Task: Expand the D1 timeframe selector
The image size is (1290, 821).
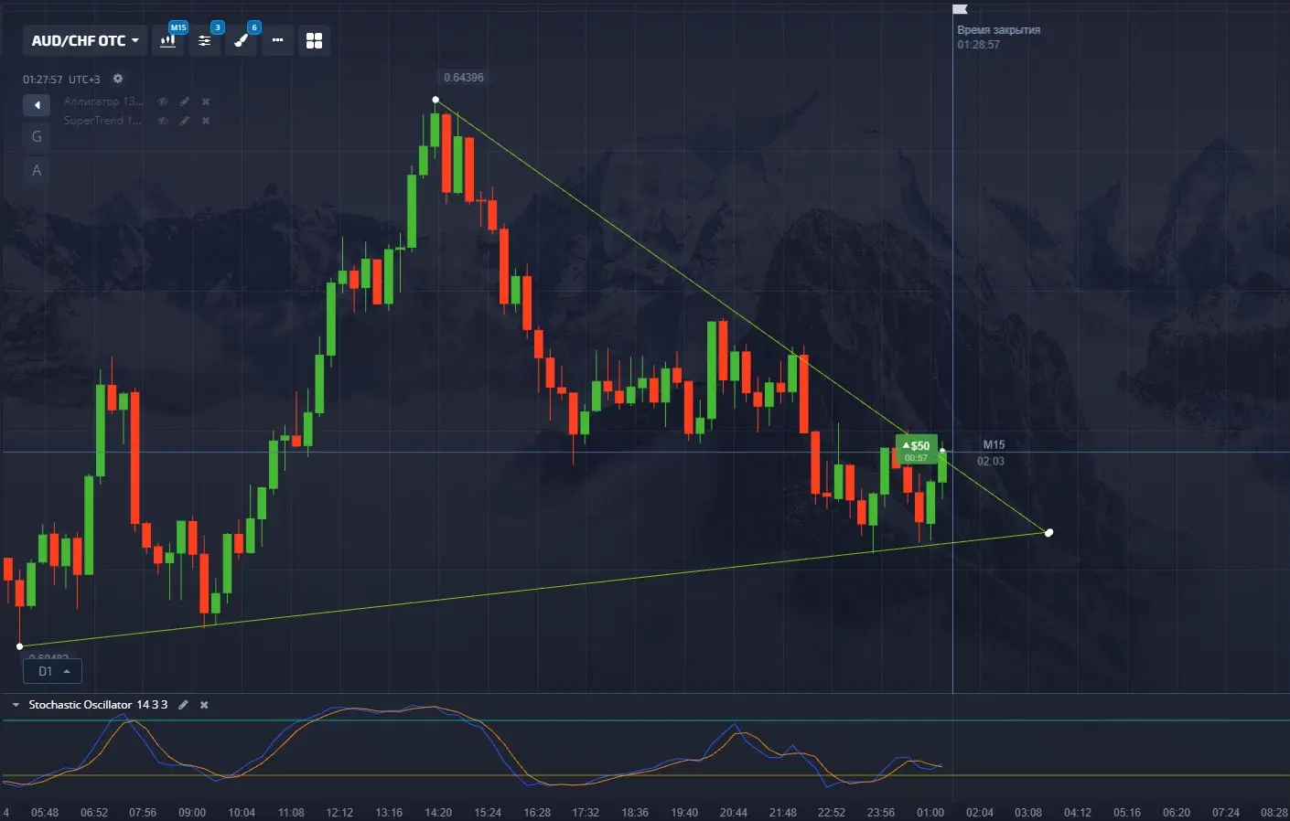Action: tap(52, 671)
